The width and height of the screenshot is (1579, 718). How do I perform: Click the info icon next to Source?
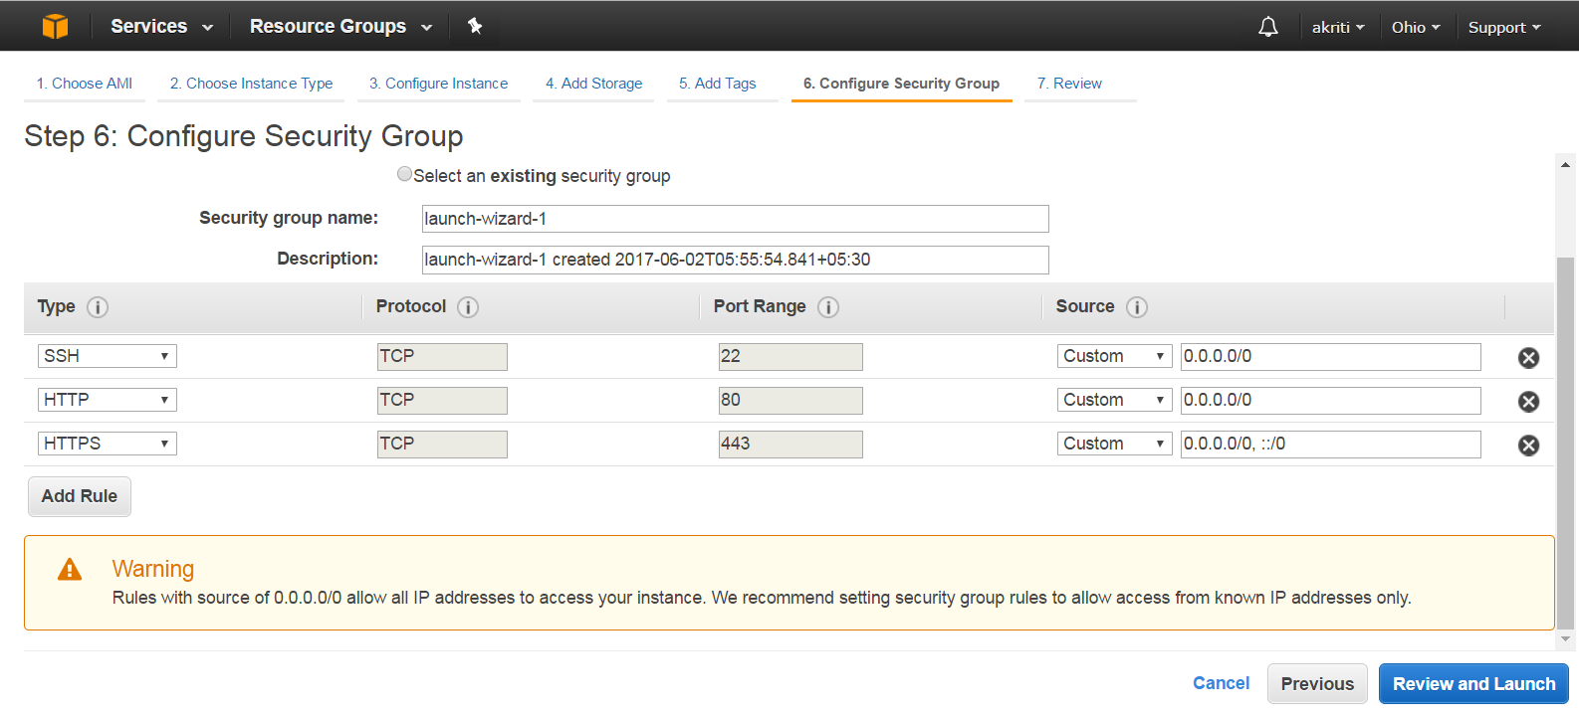[1137, 307]
